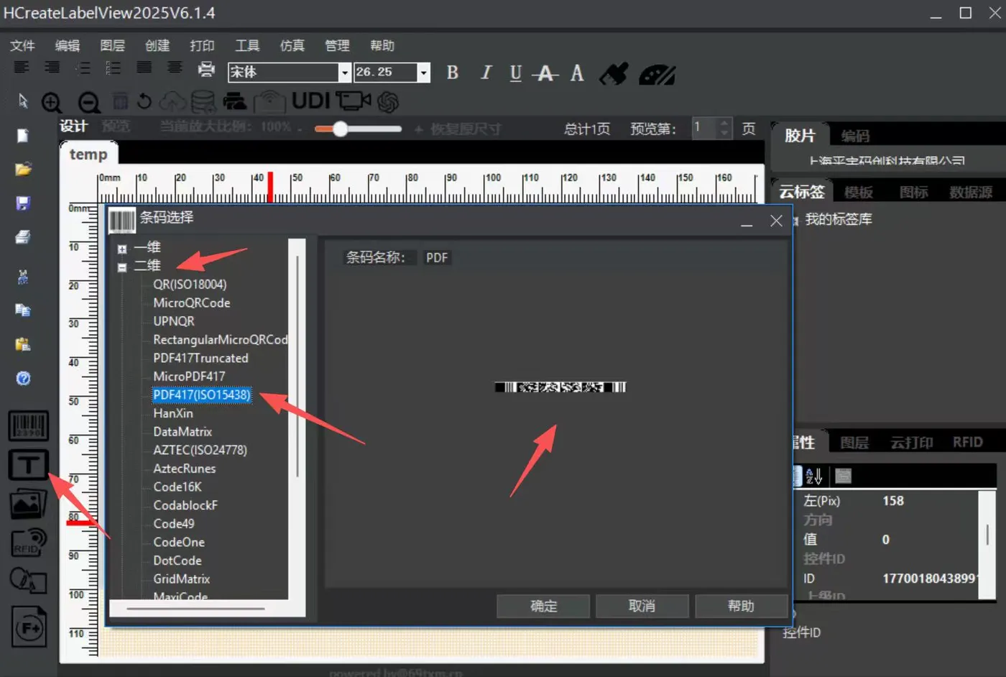Viewport: 1006px width, 677px height.
Task: Select the text box tool
Action: [29, 465]
